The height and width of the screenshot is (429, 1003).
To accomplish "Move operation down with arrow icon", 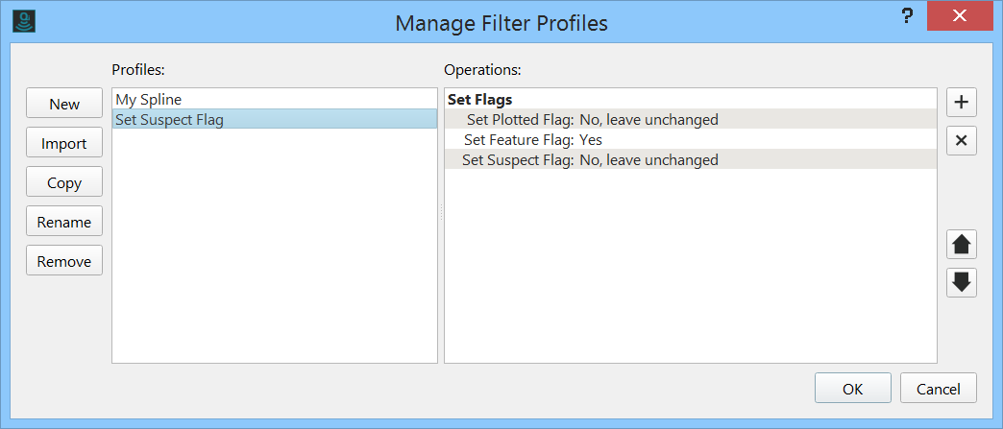I will [x=962, y=282].
